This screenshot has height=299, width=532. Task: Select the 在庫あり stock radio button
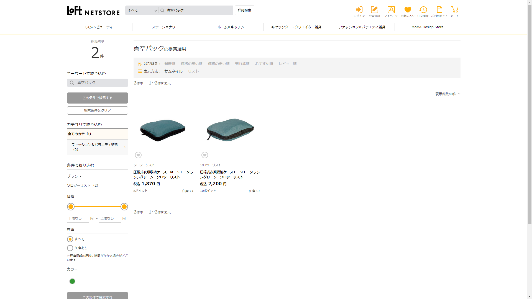point(70,248)
